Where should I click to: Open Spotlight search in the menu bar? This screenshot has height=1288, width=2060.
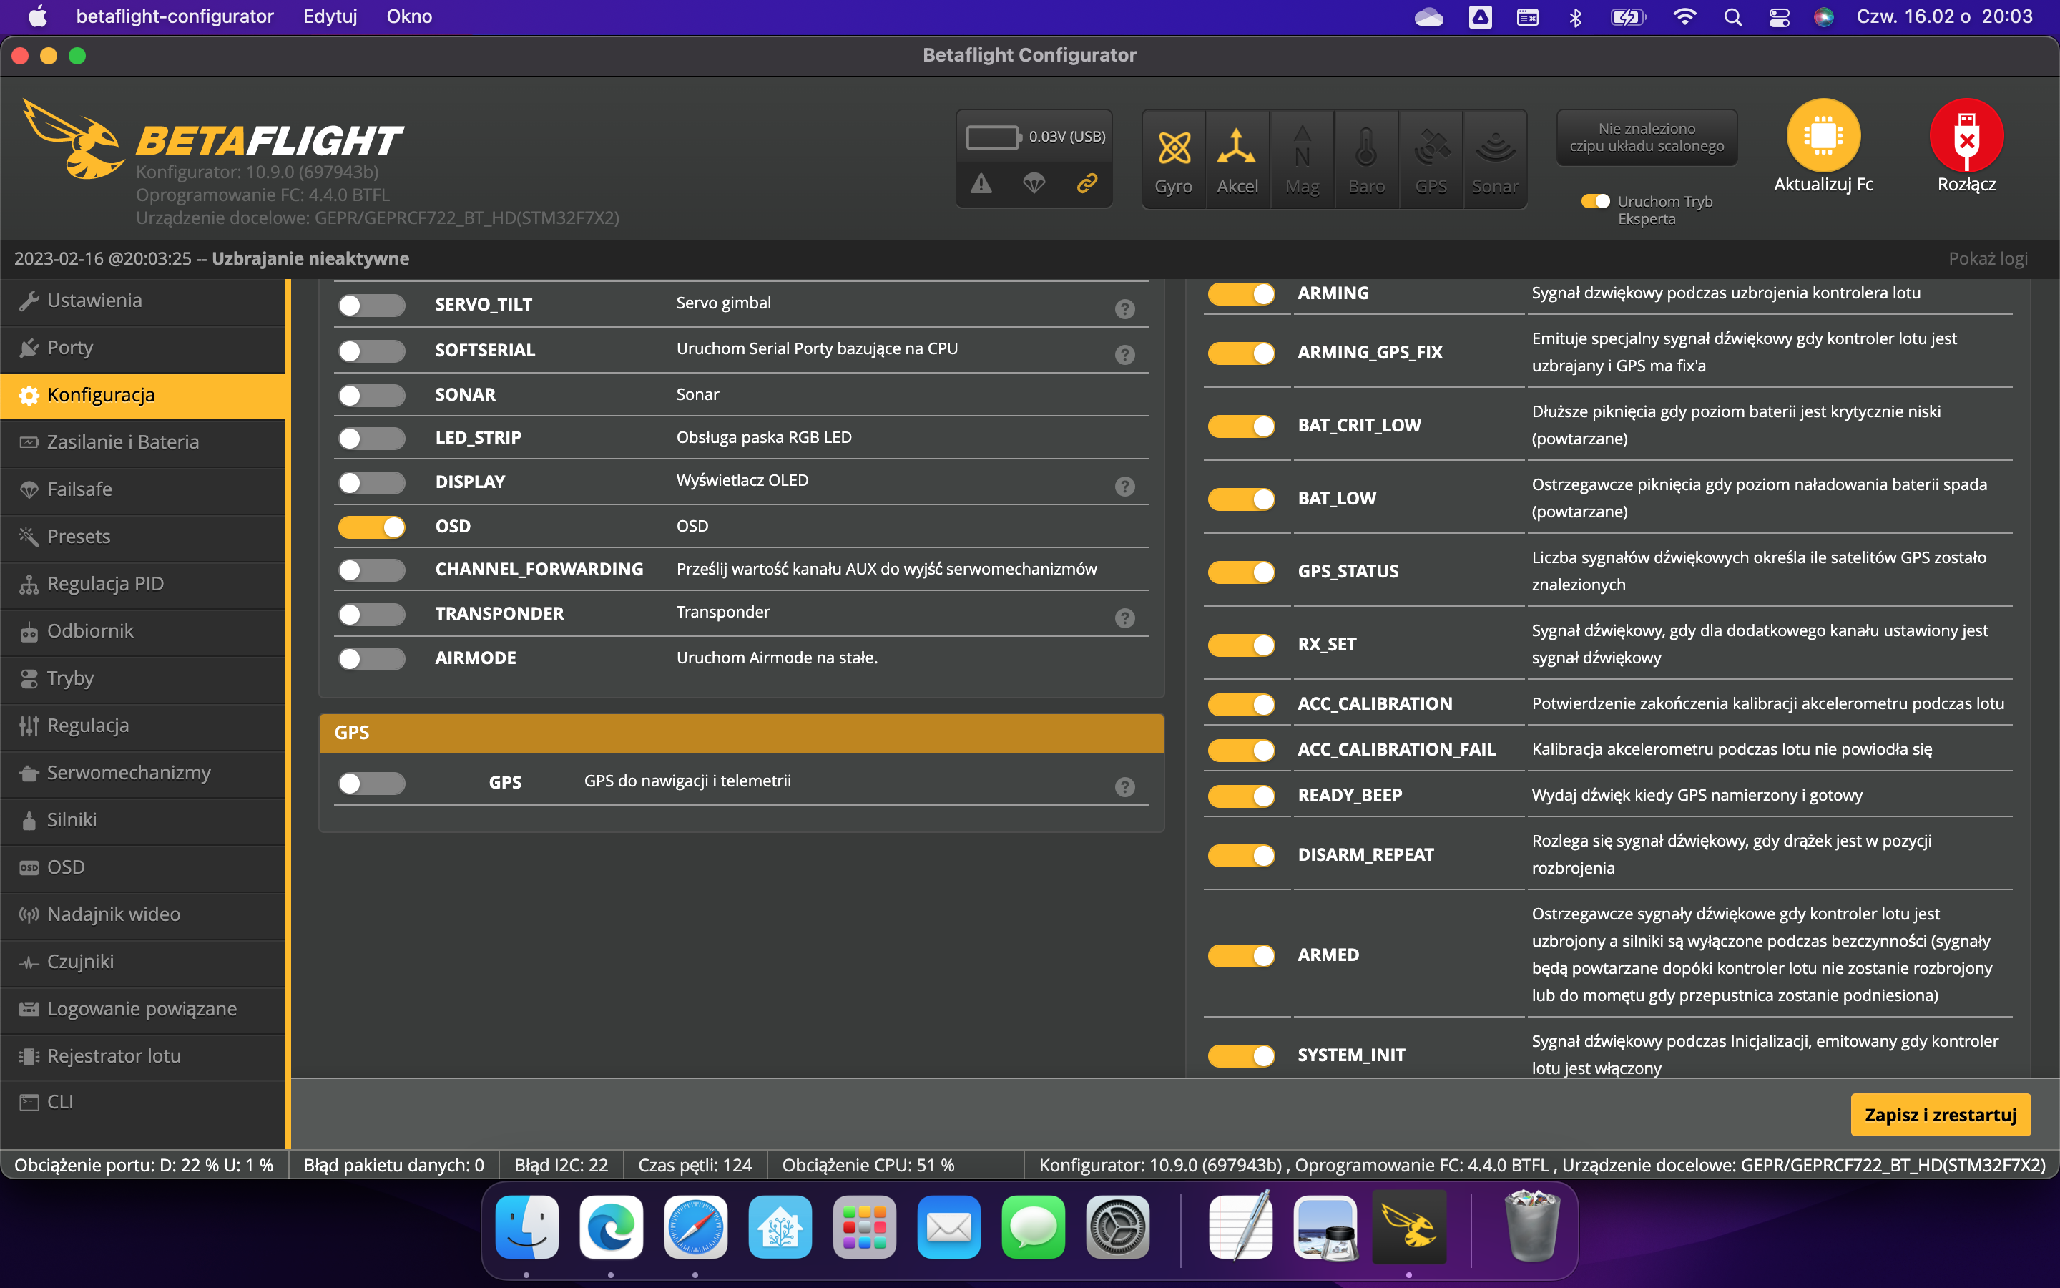(1732, 16)
